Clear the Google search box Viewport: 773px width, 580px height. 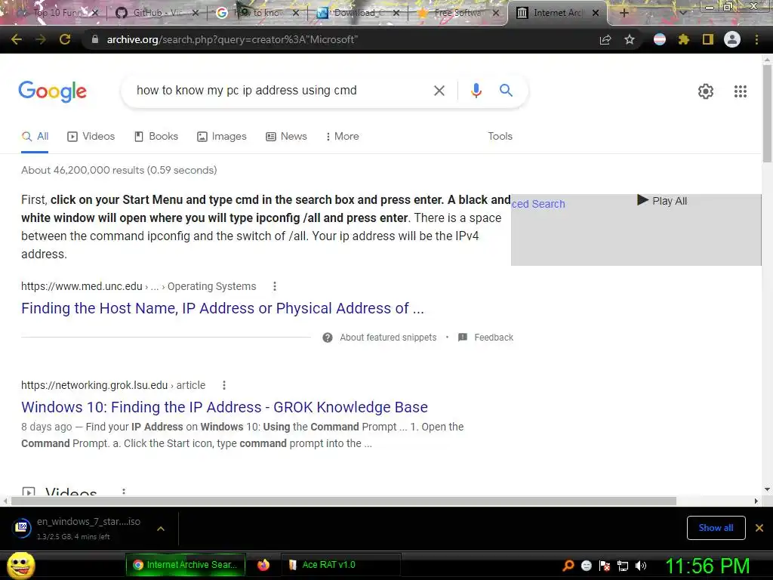[x=439, y=91]
